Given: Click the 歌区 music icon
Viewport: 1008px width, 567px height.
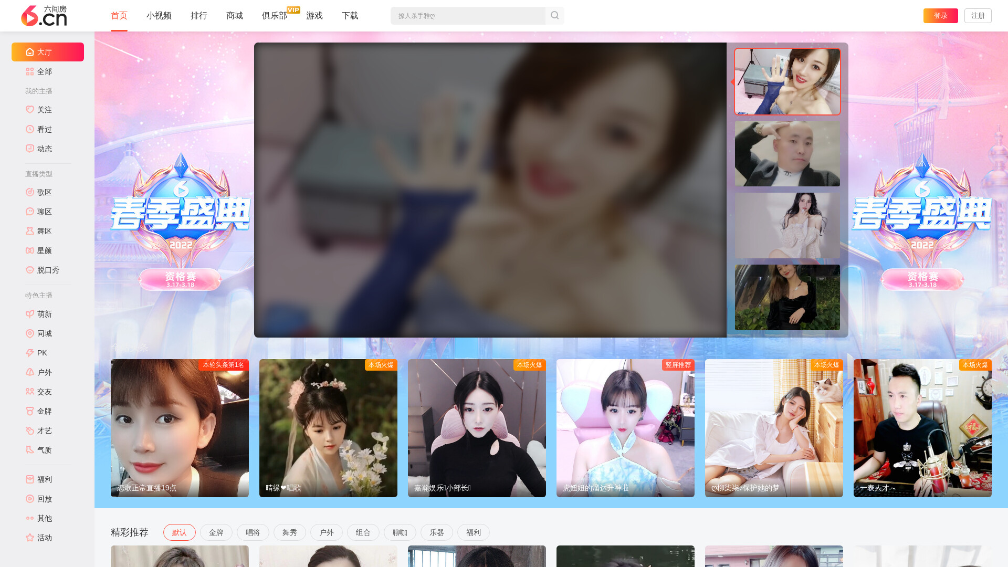Looking at the screenshot, I should tap(30, 192).
